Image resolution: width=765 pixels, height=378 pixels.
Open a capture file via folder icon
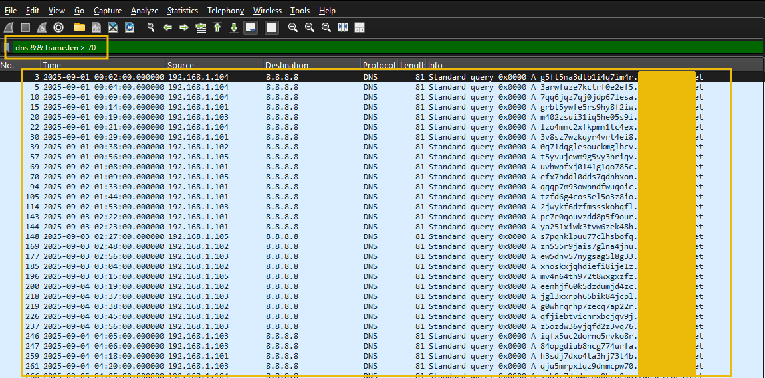[x=80, y=27]
